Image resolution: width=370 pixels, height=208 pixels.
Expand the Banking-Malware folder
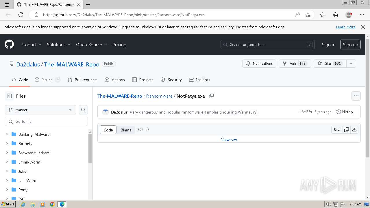(x=7, y=134)
